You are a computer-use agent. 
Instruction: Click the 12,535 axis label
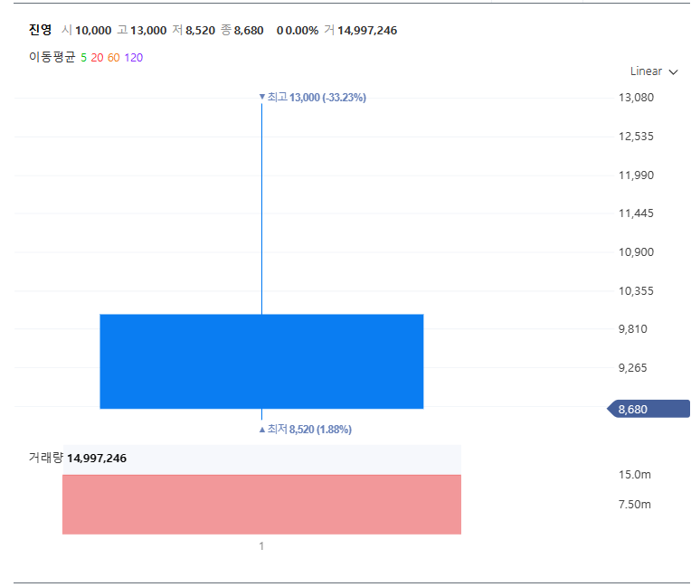[636, 137]
